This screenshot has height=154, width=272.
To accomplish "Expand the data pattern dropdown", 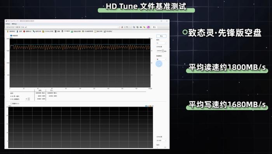I will [161, 59].
